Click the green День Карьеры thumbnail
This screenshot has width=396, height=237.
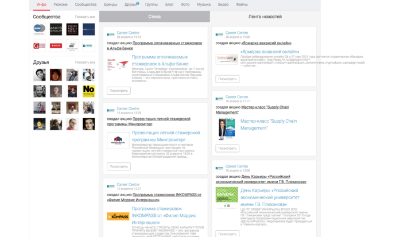227,197
